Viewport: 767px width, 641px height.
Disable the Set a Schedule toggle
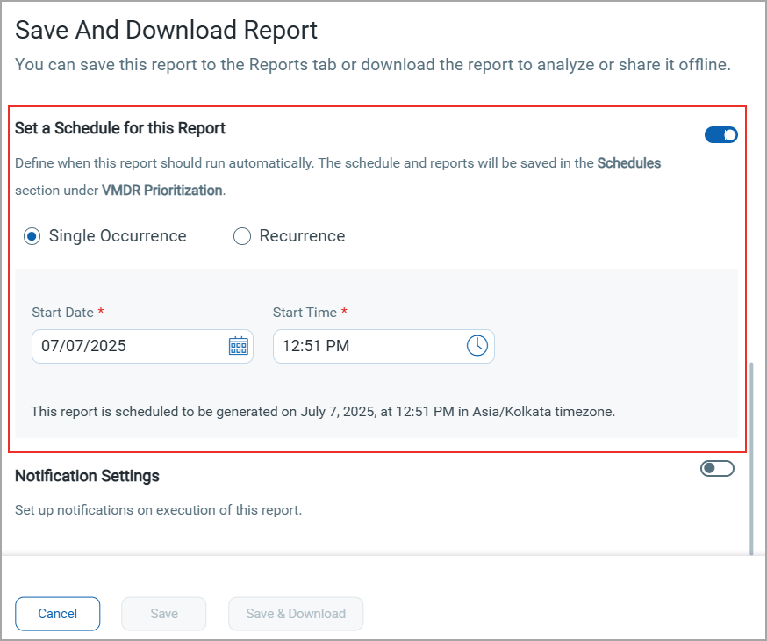[721, 134]
